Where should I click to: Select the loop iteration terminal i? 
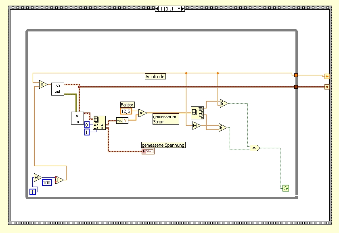click(x=33, y=191)
